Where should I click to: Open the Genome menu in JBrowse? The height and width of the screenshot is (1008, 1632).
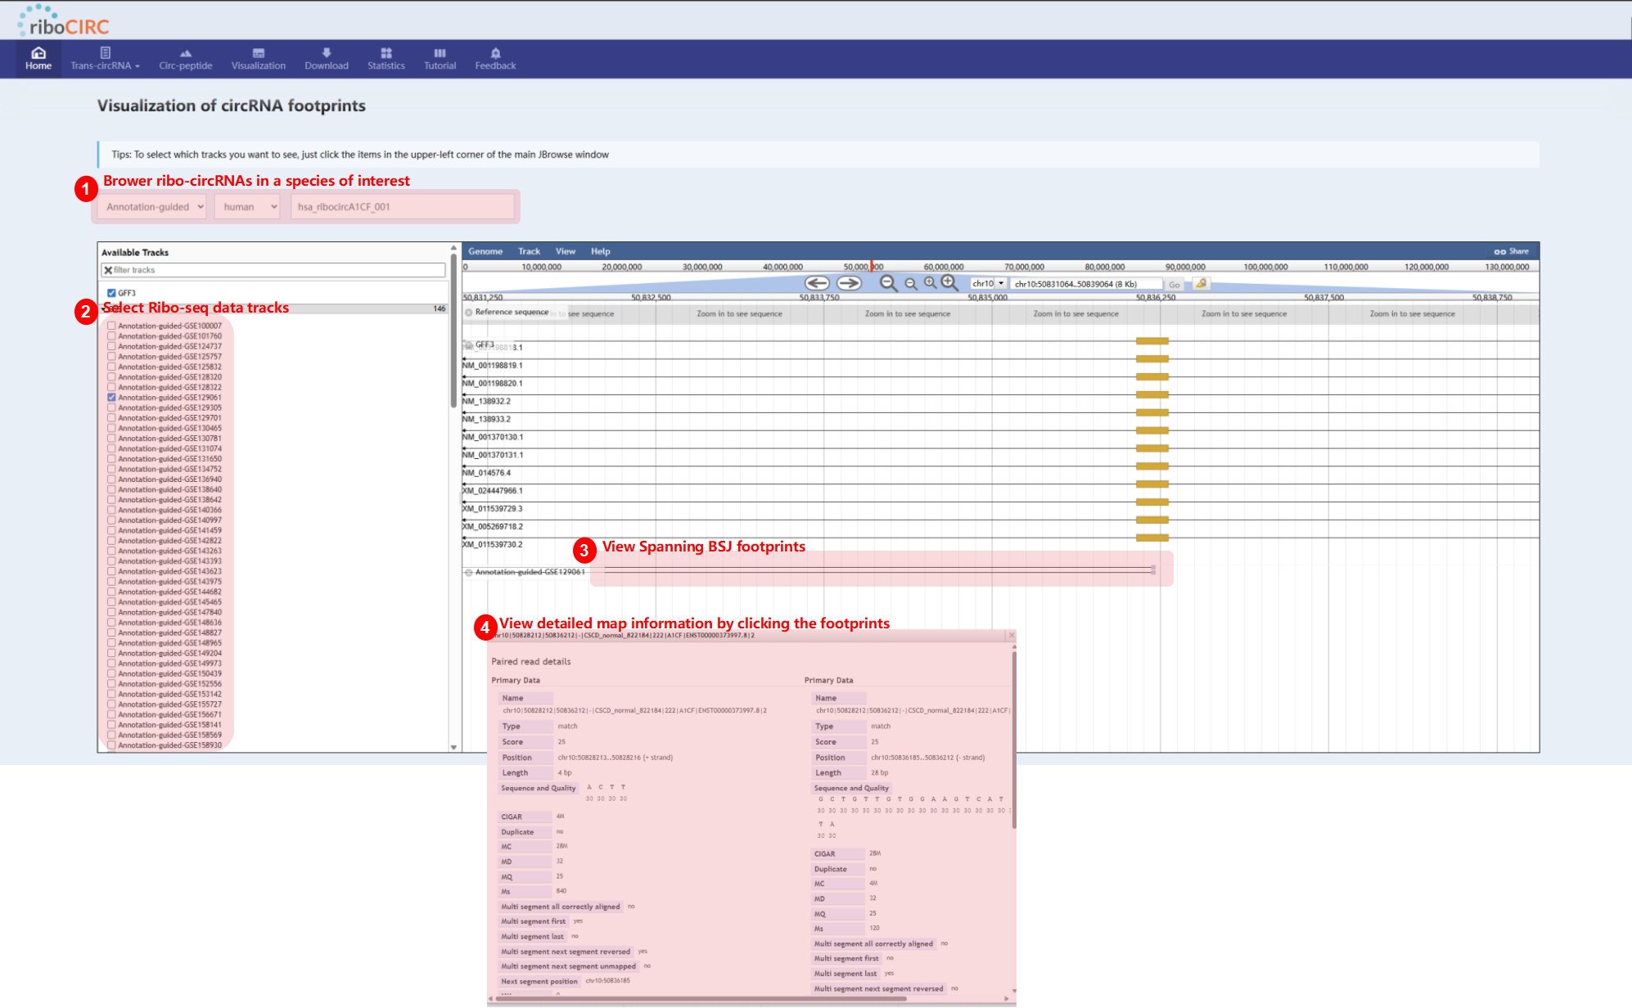485,251
